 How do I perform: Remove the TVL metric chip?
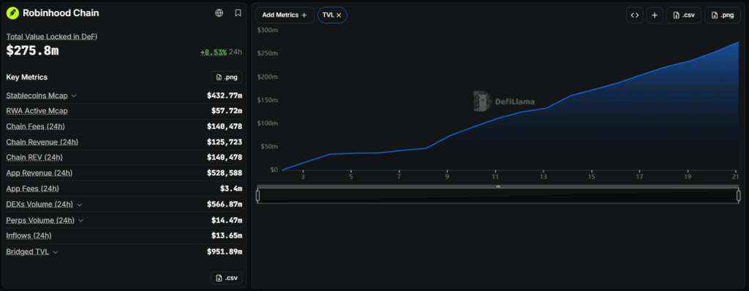coord(339,15)
